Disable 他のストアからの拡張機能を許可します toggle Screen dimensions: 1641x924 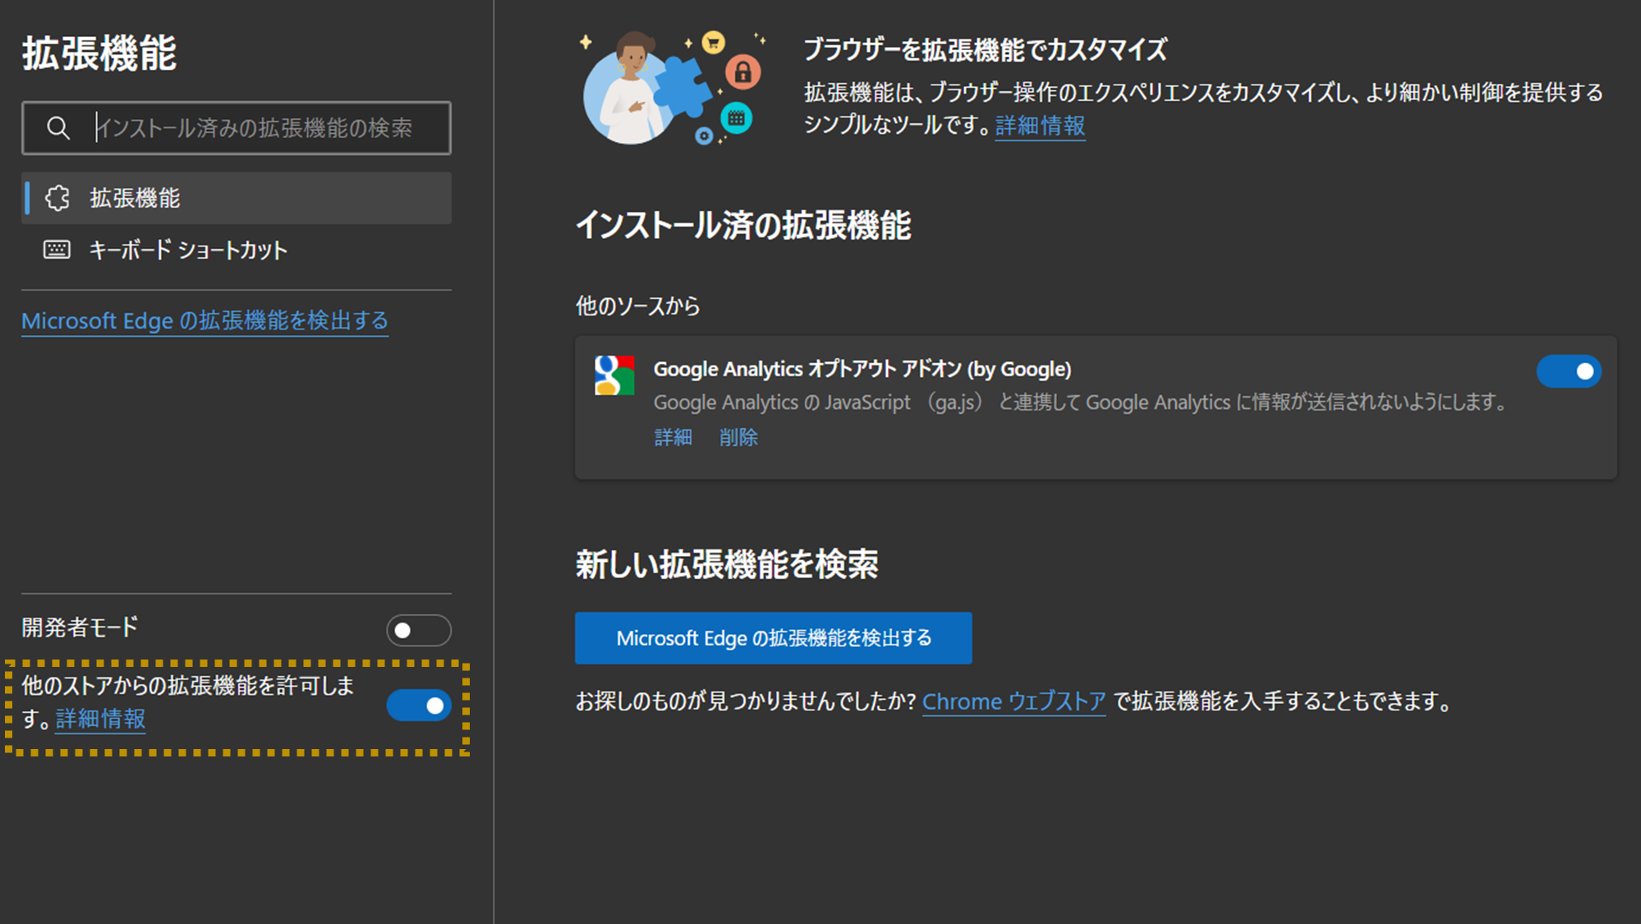(x=419, y=706)
